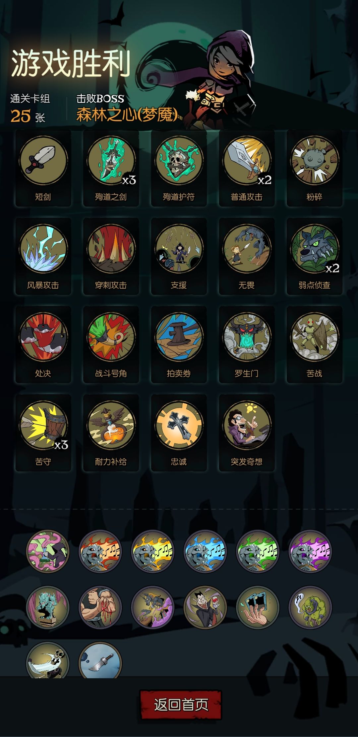Tap the 殉道护符 skull amulet card
This screenshot has width=358, height=737.
tap(179, 168)
